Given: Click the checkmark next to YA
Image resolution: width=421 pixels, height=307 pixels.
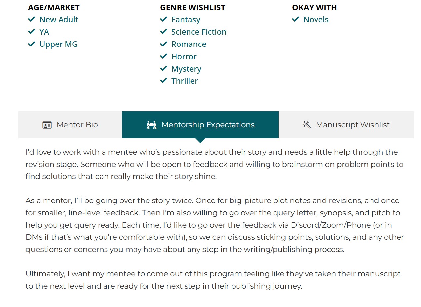Looking at the screenshot, I should [32, 32].
